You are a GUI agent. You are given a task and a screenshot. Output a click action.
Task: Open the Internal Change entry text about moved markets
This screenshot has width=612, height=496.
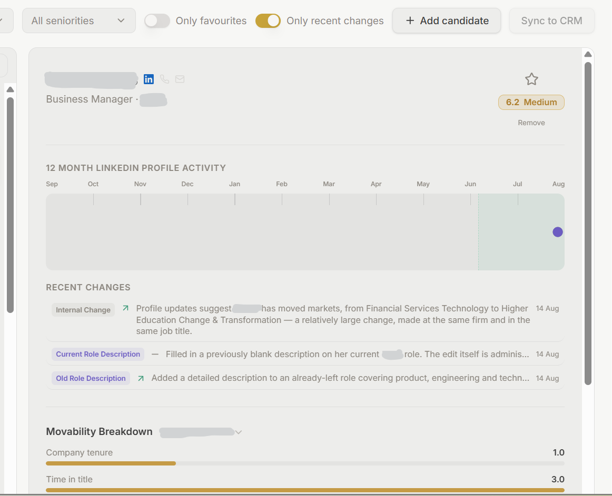pos(333,320)
